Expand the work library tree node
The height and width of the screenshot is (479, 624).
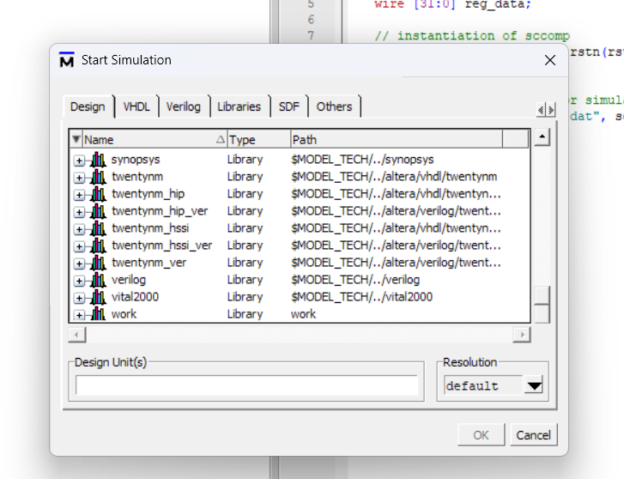coord(80,315)
